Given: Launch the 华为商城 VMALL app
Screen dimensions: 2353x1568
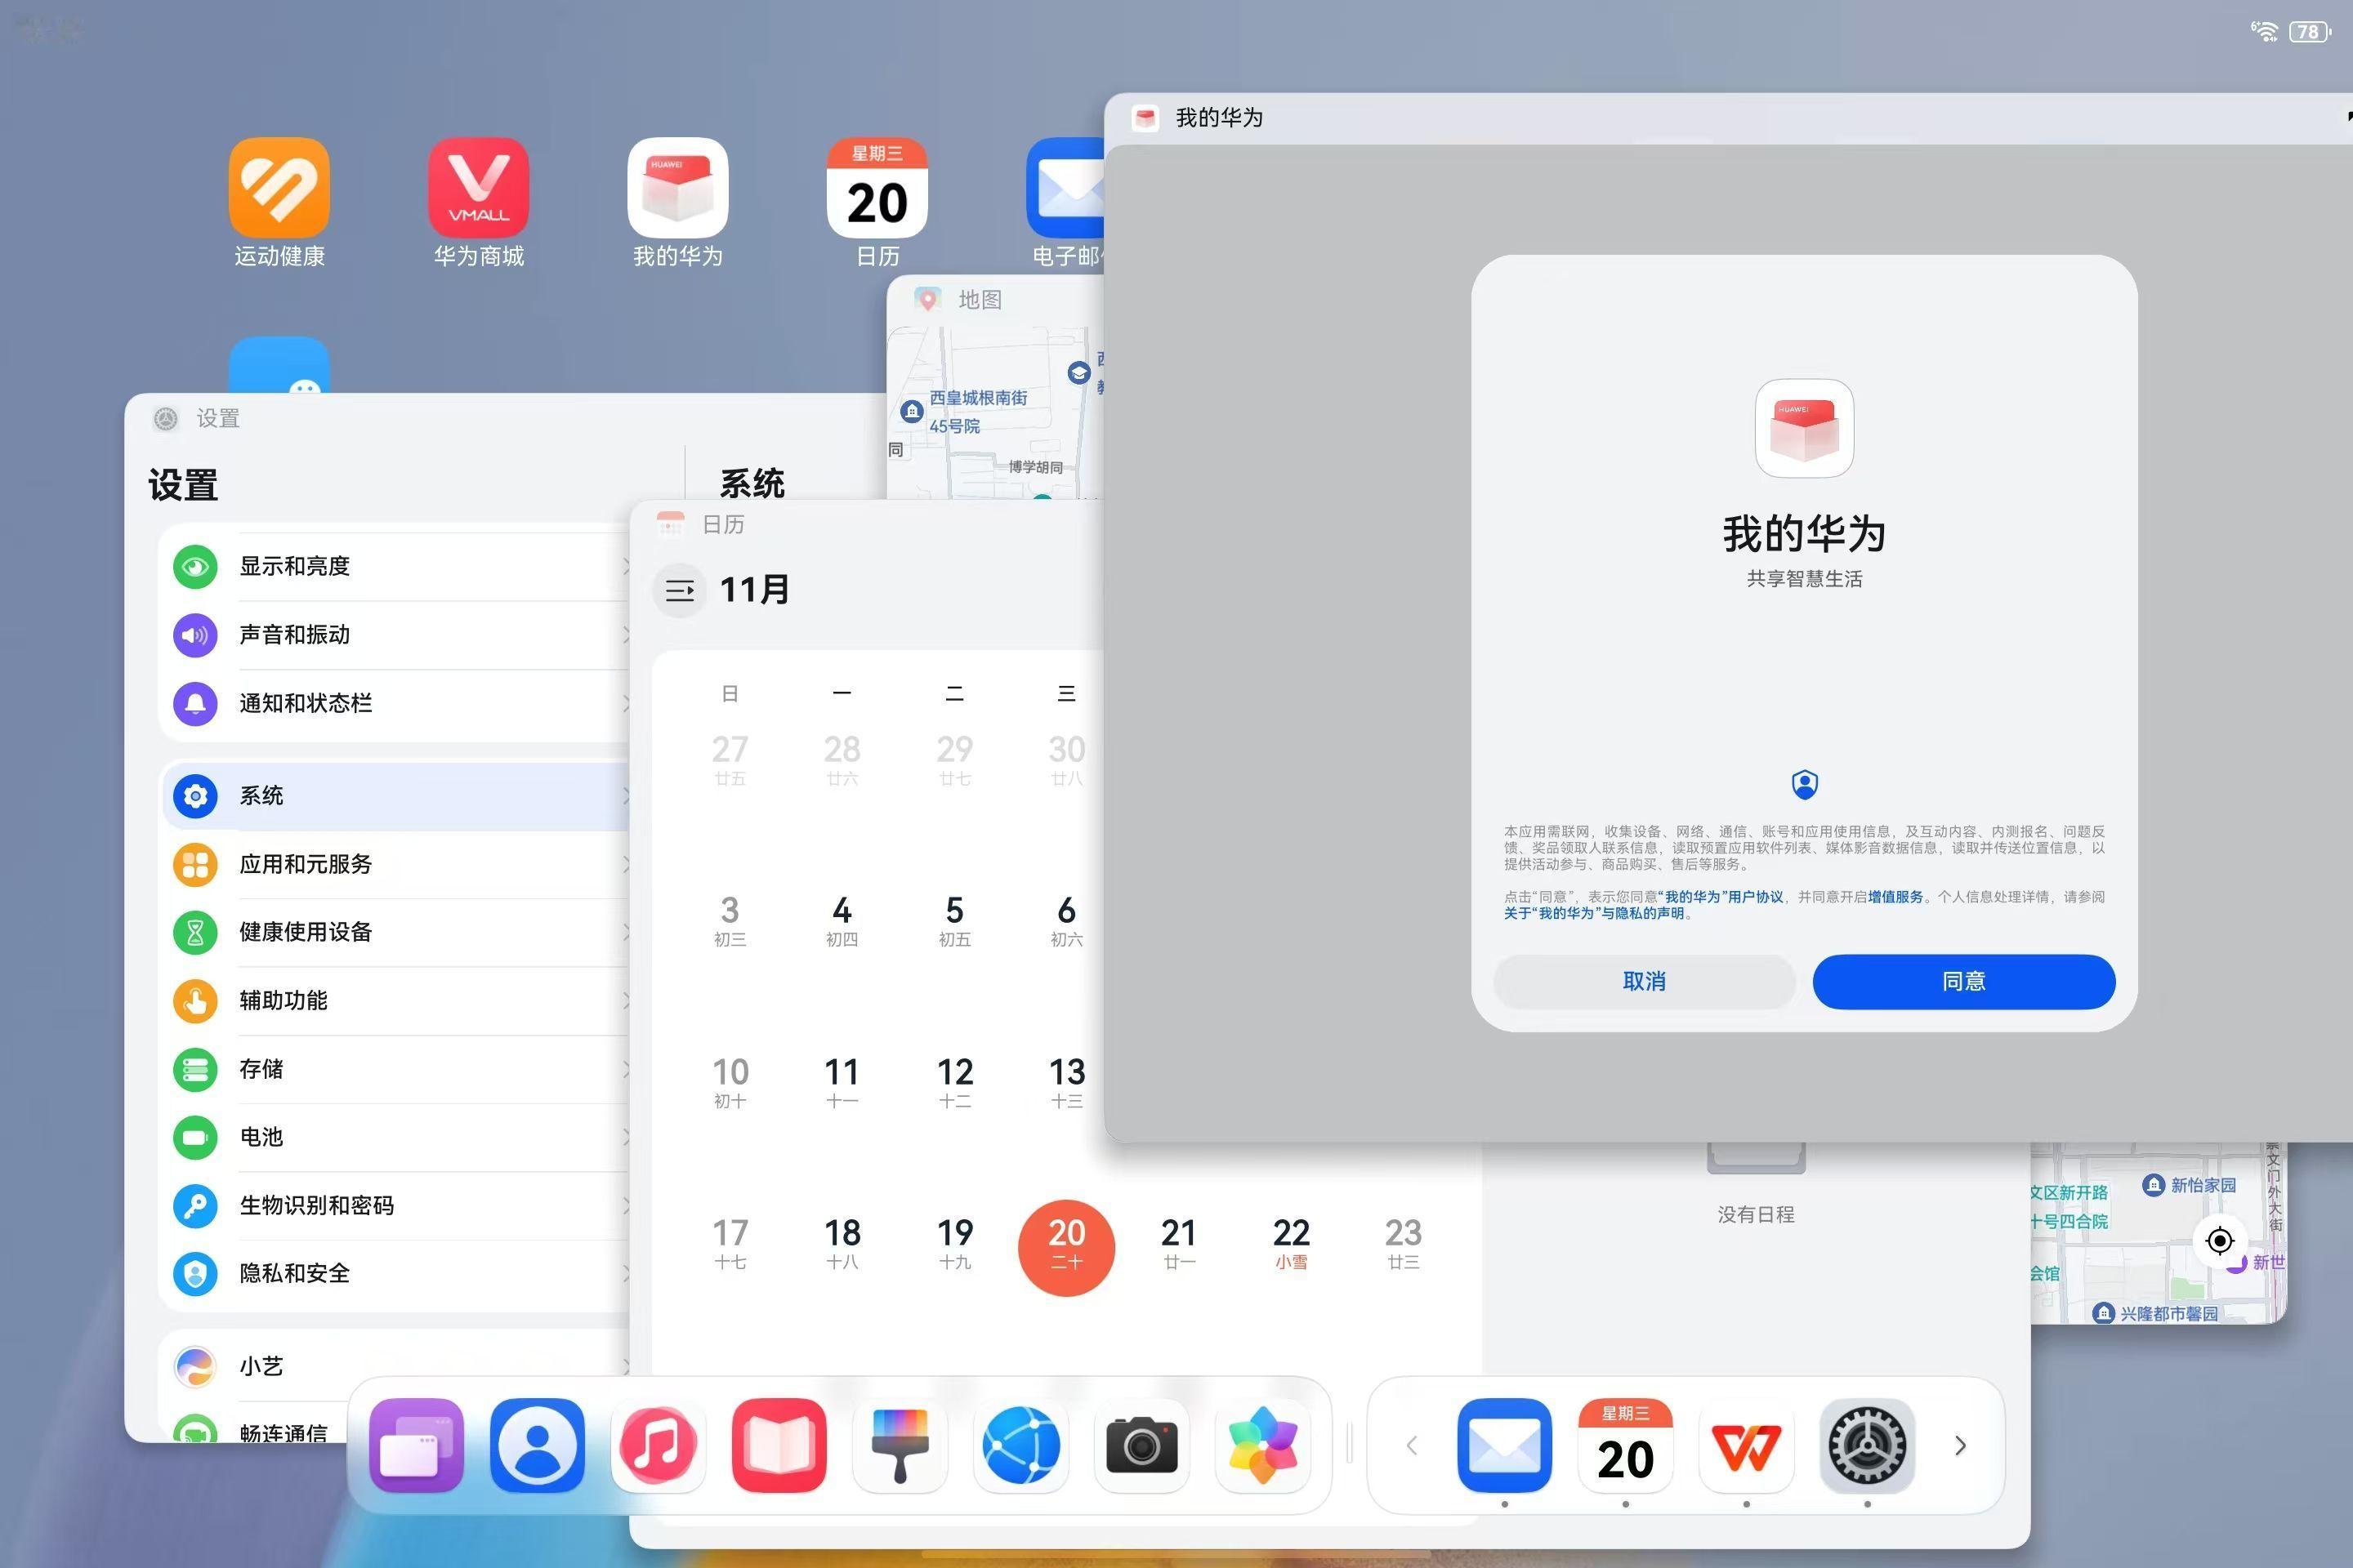Looking at the screenshot, I should coord(478,188).
